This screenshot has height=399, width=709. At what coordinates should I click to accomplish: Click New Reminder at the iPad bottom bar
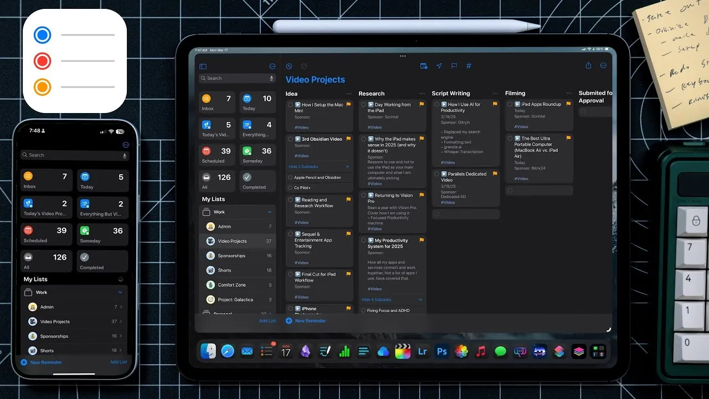coord(306,321)
